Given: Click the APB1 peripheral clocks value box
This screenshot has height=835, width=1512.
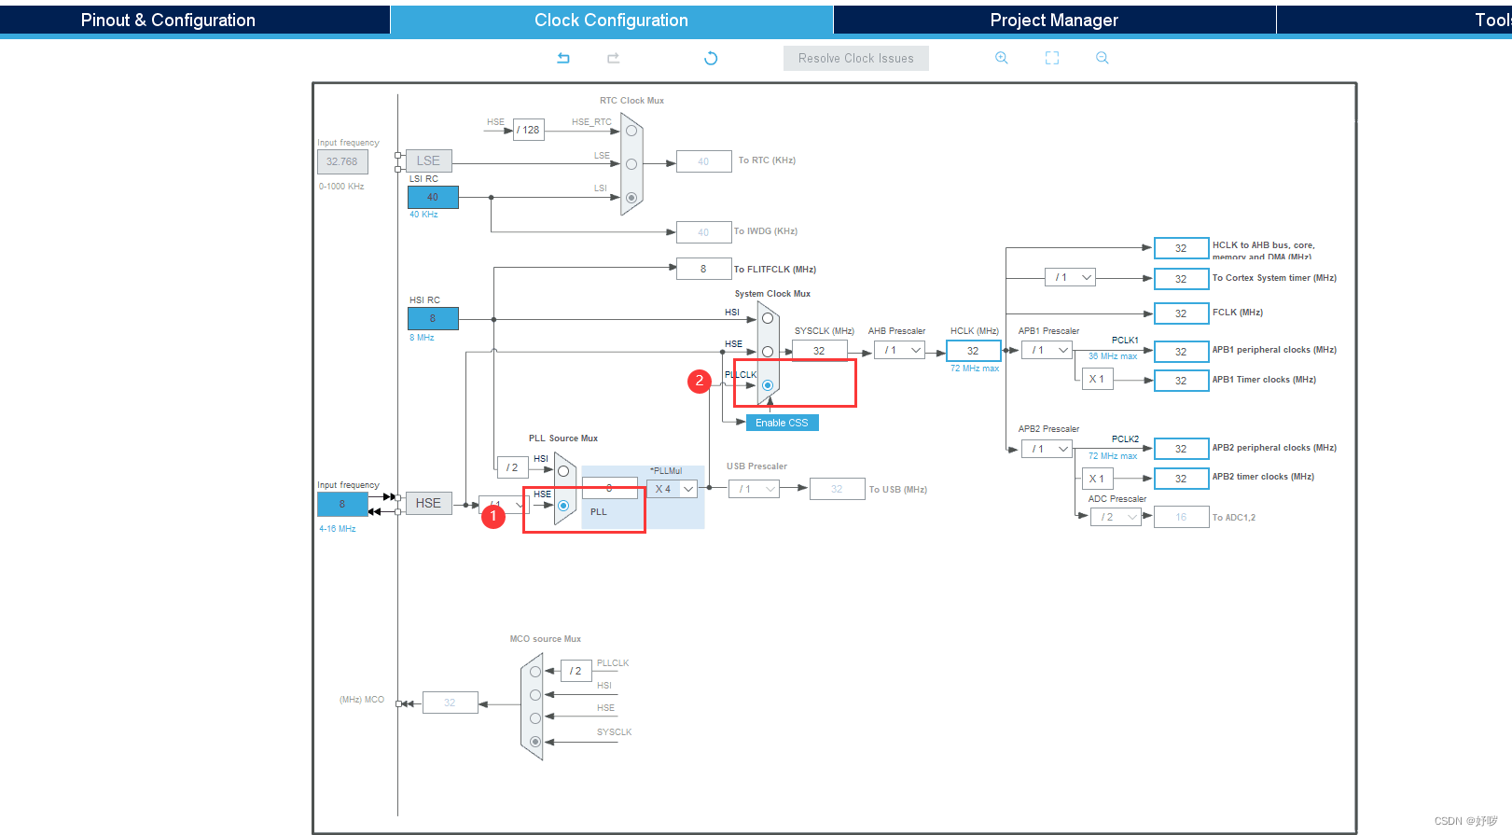Looking at the screenshot, I should tap(1181, 352).
